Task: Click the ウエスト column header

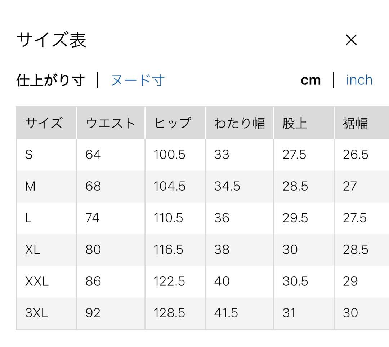Action: (110, 123)
